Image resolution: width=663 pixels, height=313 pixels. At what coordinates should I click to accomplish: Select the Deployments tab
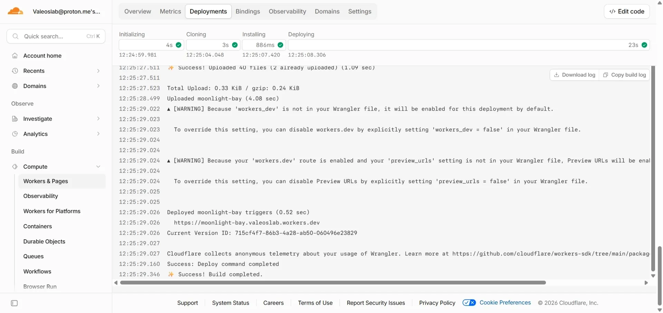coord(208,11)
